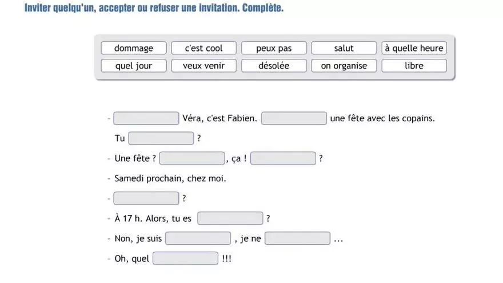Choose the 'on organise' word tile

click(x=344, y=66)
